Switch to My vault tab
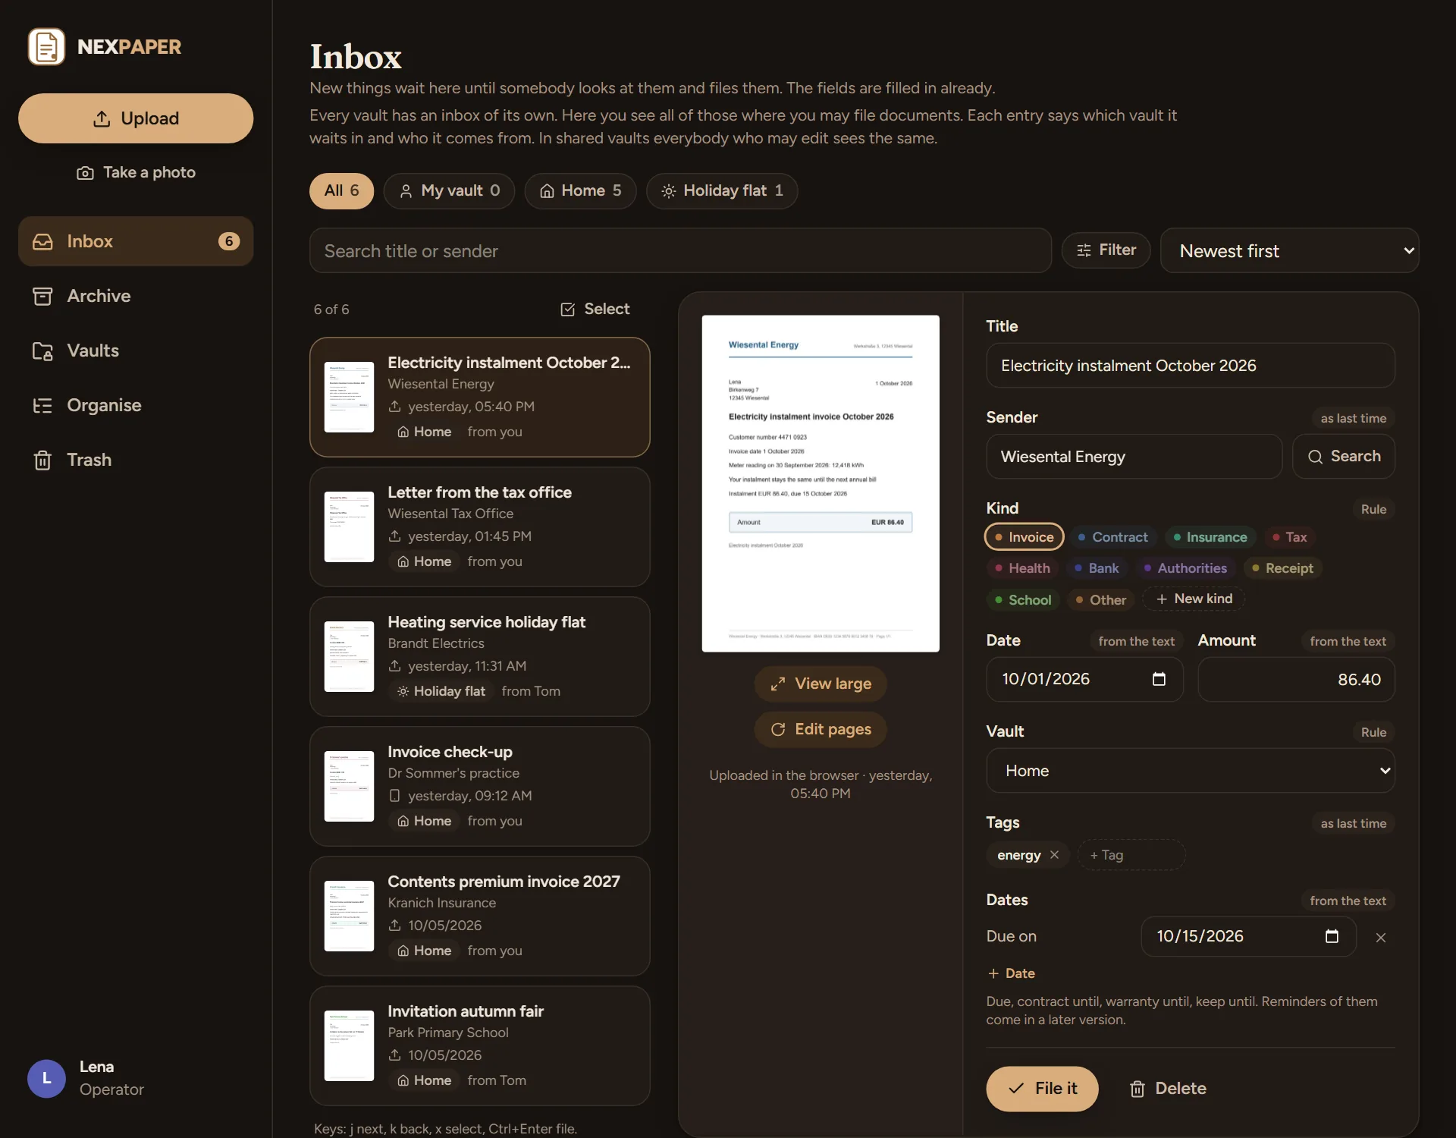Screen dimensions: 1456x1138 pos(449,190)
